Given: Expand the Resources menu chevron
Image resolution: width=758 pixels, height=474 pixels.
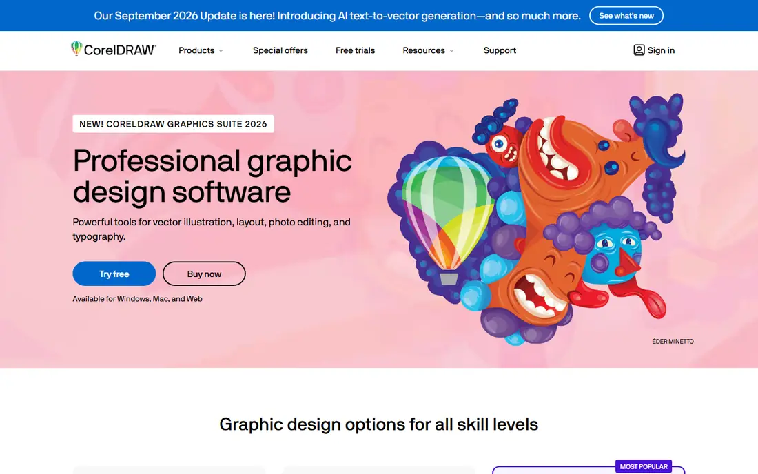Looking at the screenshot, I should (451, 51).
